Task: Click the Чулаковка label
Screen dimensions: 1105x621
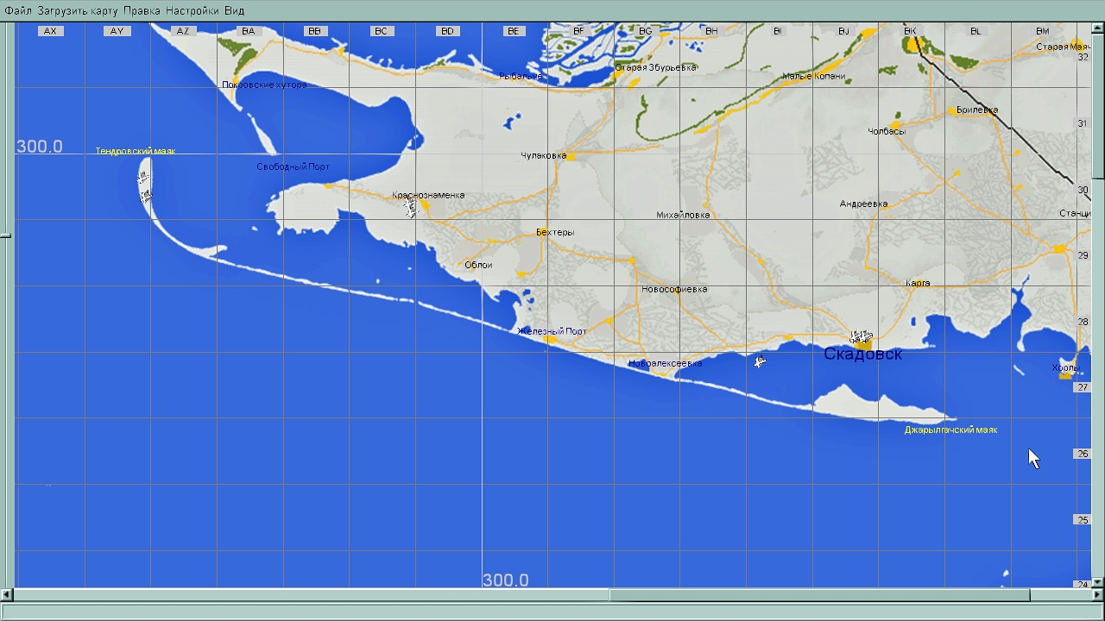Action: [x=543, y=156]
